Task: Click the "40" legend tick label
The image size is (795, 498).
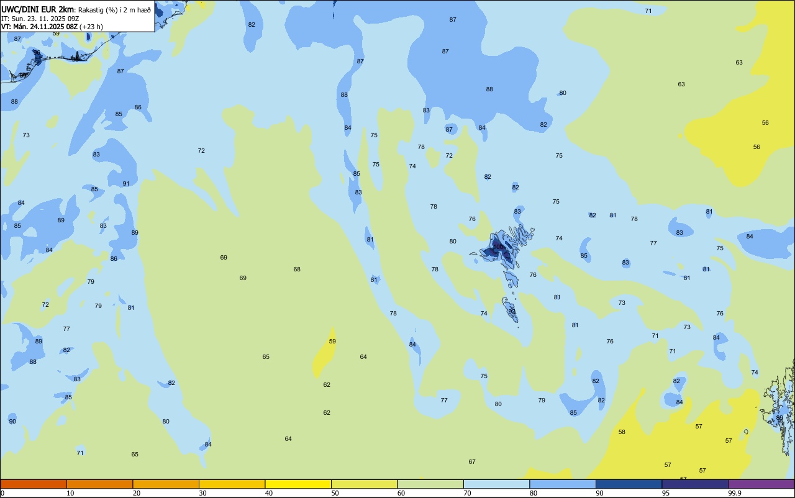Action: pyautogui.click(x=269, y=493)
